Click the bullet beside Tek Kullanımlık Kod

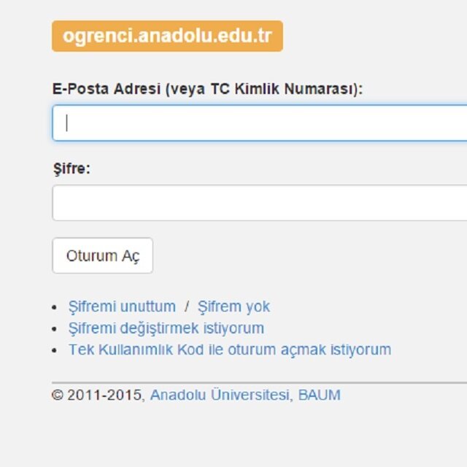[54, 350]
